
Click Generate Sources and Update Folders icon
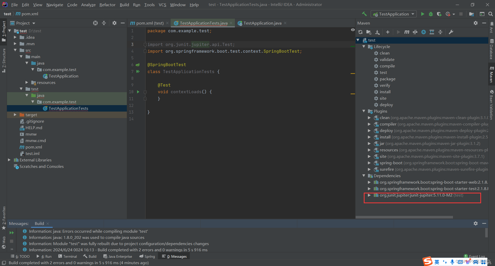(x=369, y=32)
